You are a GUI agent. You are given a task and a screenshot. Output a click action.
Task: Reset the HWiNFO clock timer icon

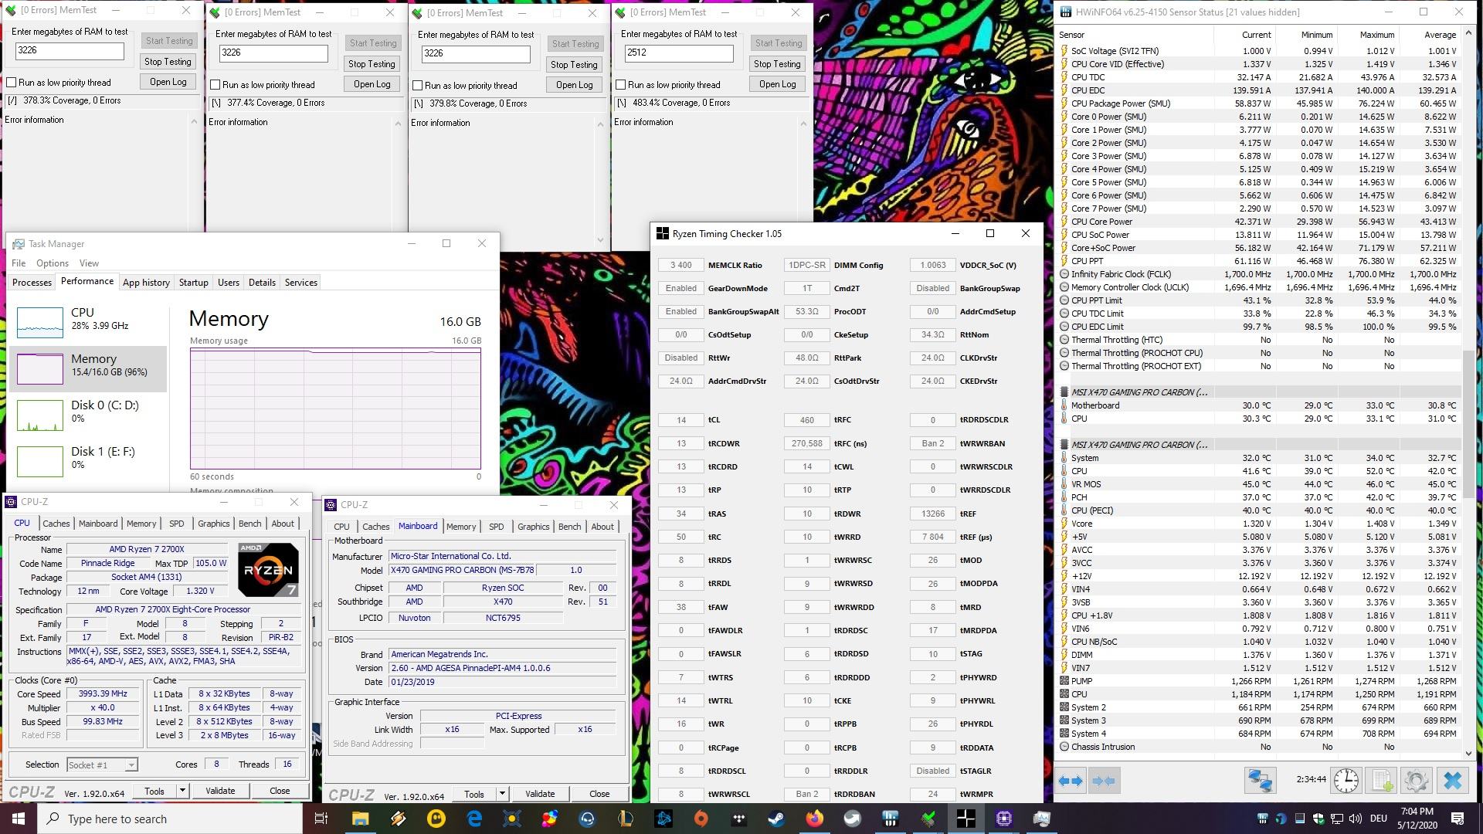click(x=1346, y=781)
